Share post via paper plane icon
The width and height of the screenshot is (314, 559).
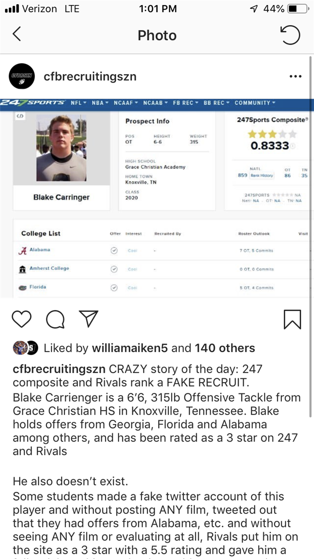tap(88, 319)
